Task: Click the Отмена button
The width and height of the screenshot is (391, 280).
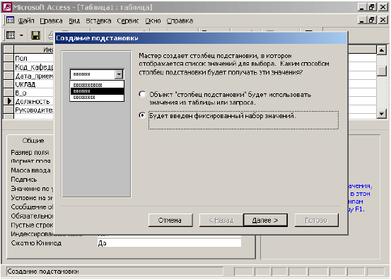Action: coord(170,220)
